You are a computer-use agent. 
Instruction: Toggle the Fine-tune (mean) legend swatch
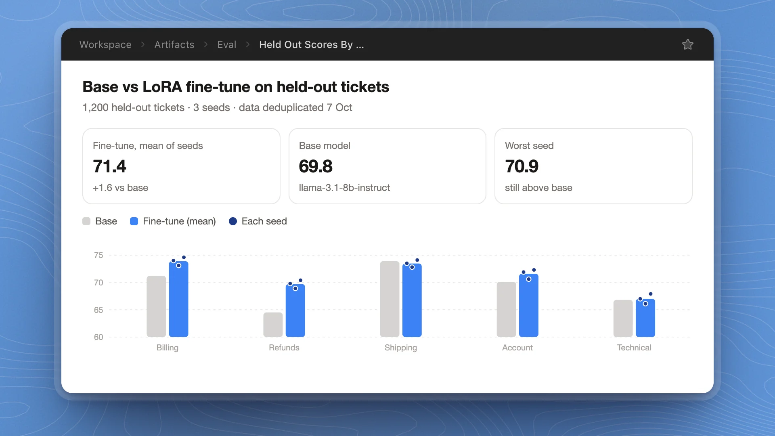(x=134, y=221)
